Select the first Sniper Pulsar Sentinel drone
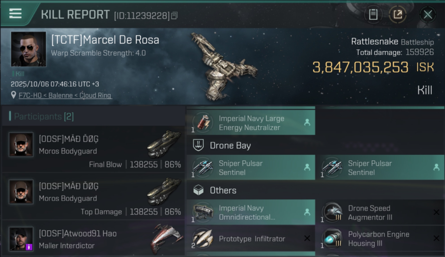The height and width of the screenshot is (257, 445). click(251, 168)
